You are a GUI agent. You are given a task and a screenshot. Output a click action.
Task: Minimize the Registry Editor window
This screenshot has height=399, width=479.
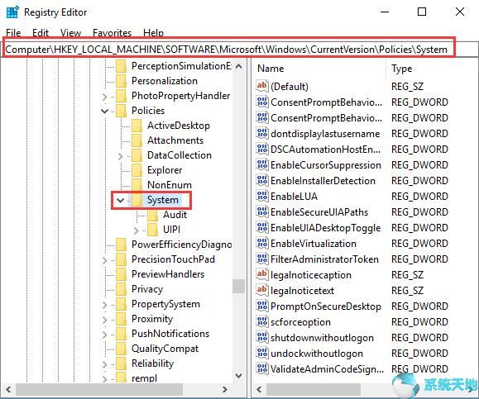[385, 12]
